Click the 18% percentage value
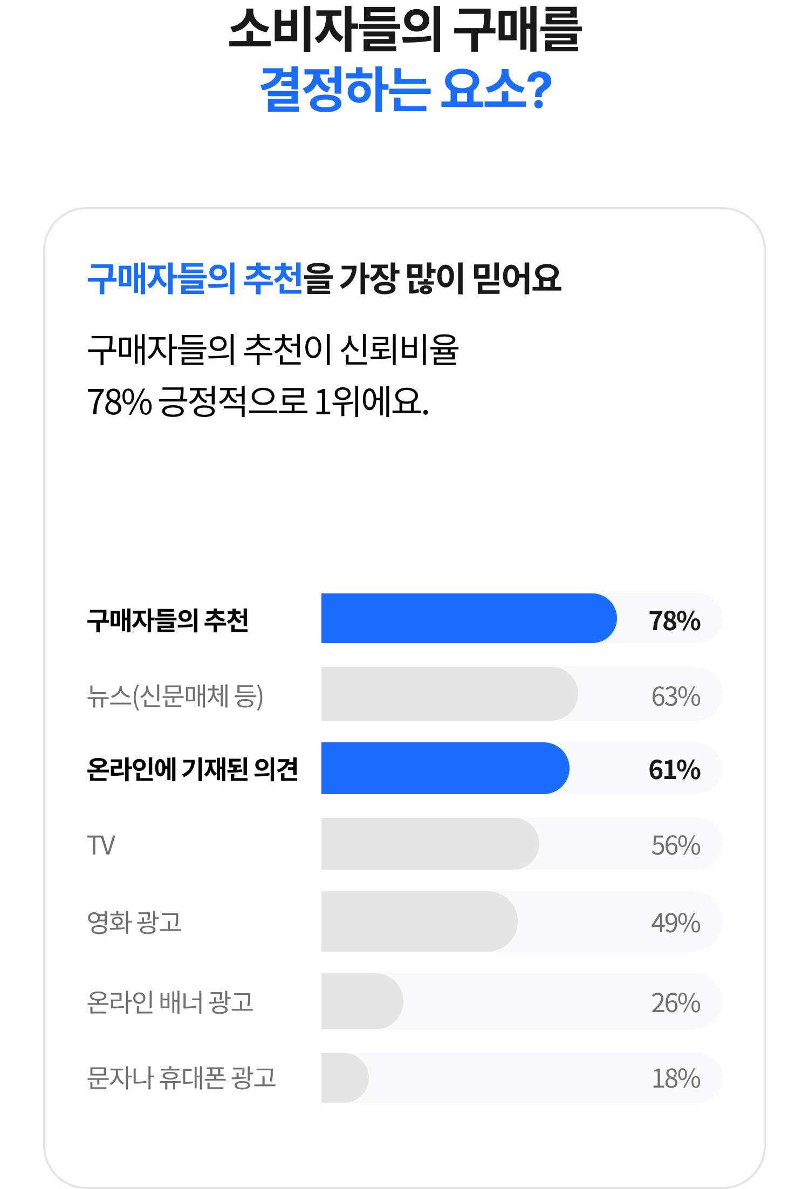 676,1079
